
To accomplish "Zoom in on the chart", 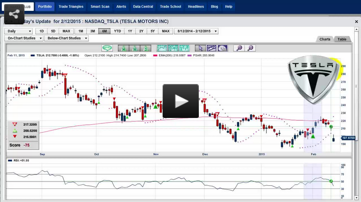I will (x=239, y=48).
